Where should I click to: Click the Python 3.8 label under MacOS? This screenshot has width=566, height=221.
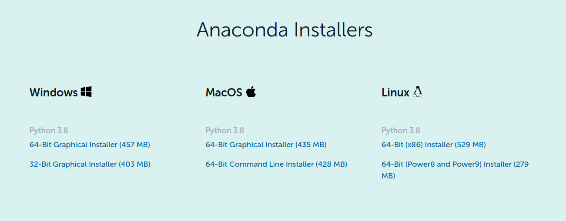[x=225, y=130]
